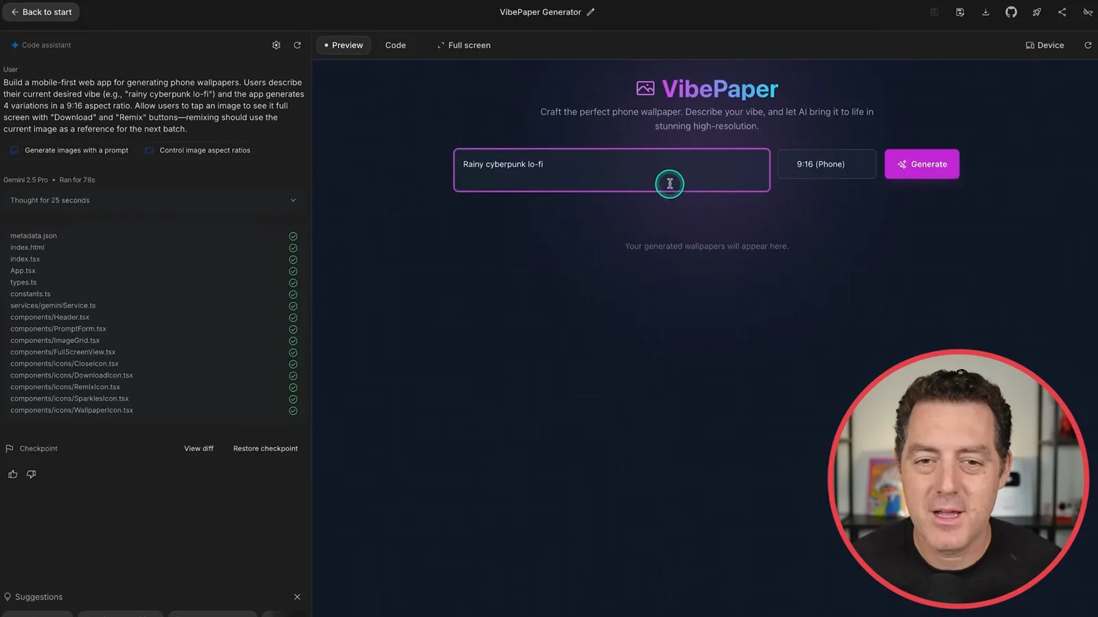1098x617 pixels.
Task: Click View diff link
Action: (x=198, y=448)
